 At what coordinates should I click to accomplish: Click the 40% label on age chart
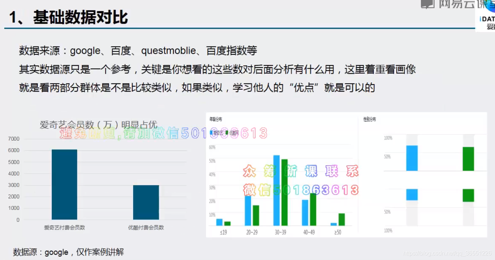(x=212, y=174)
